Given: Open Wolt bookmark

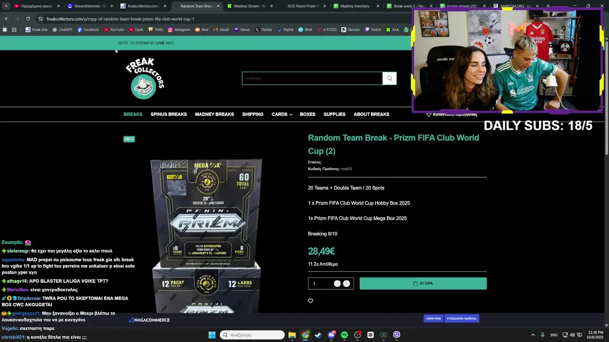Looking at the screenshot, I should click(x=305, y=29).
